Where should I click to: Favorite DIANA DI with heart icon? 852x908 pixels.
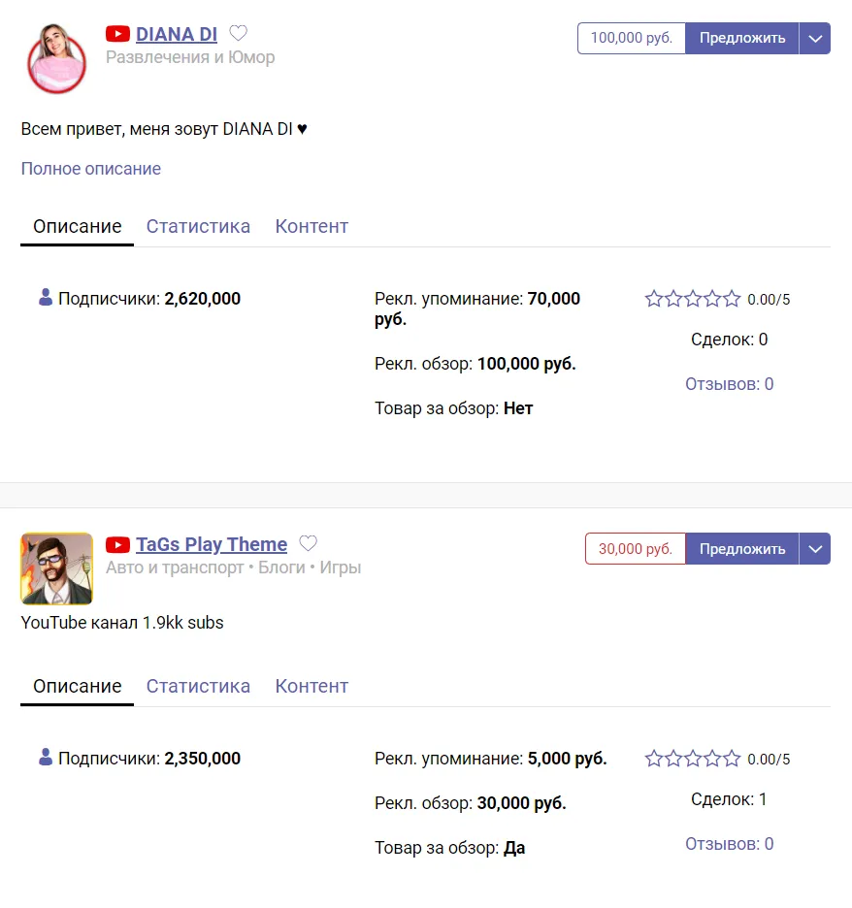pyautogui.click(x=238, y=34)
